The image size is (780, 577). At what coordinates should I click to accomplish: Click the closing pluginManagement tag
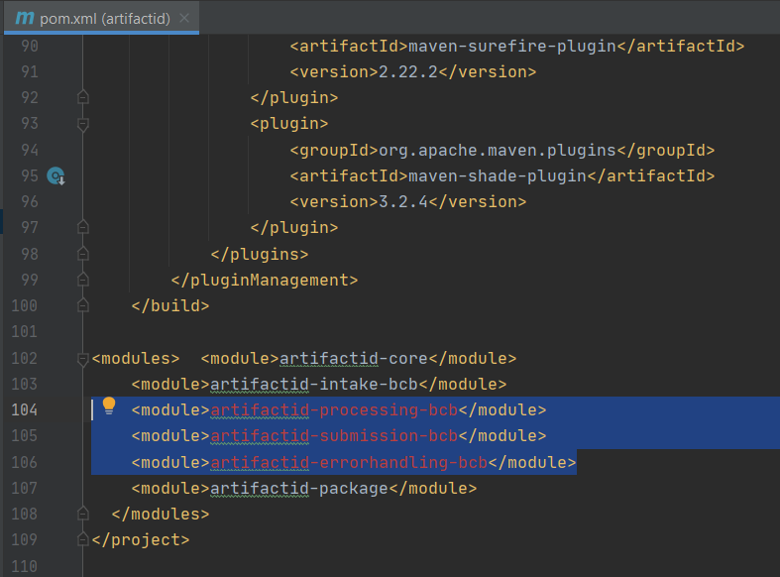click(x=265, y=280)
